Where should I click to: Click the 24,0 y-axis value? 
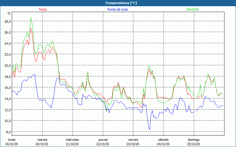pos(8,43)
